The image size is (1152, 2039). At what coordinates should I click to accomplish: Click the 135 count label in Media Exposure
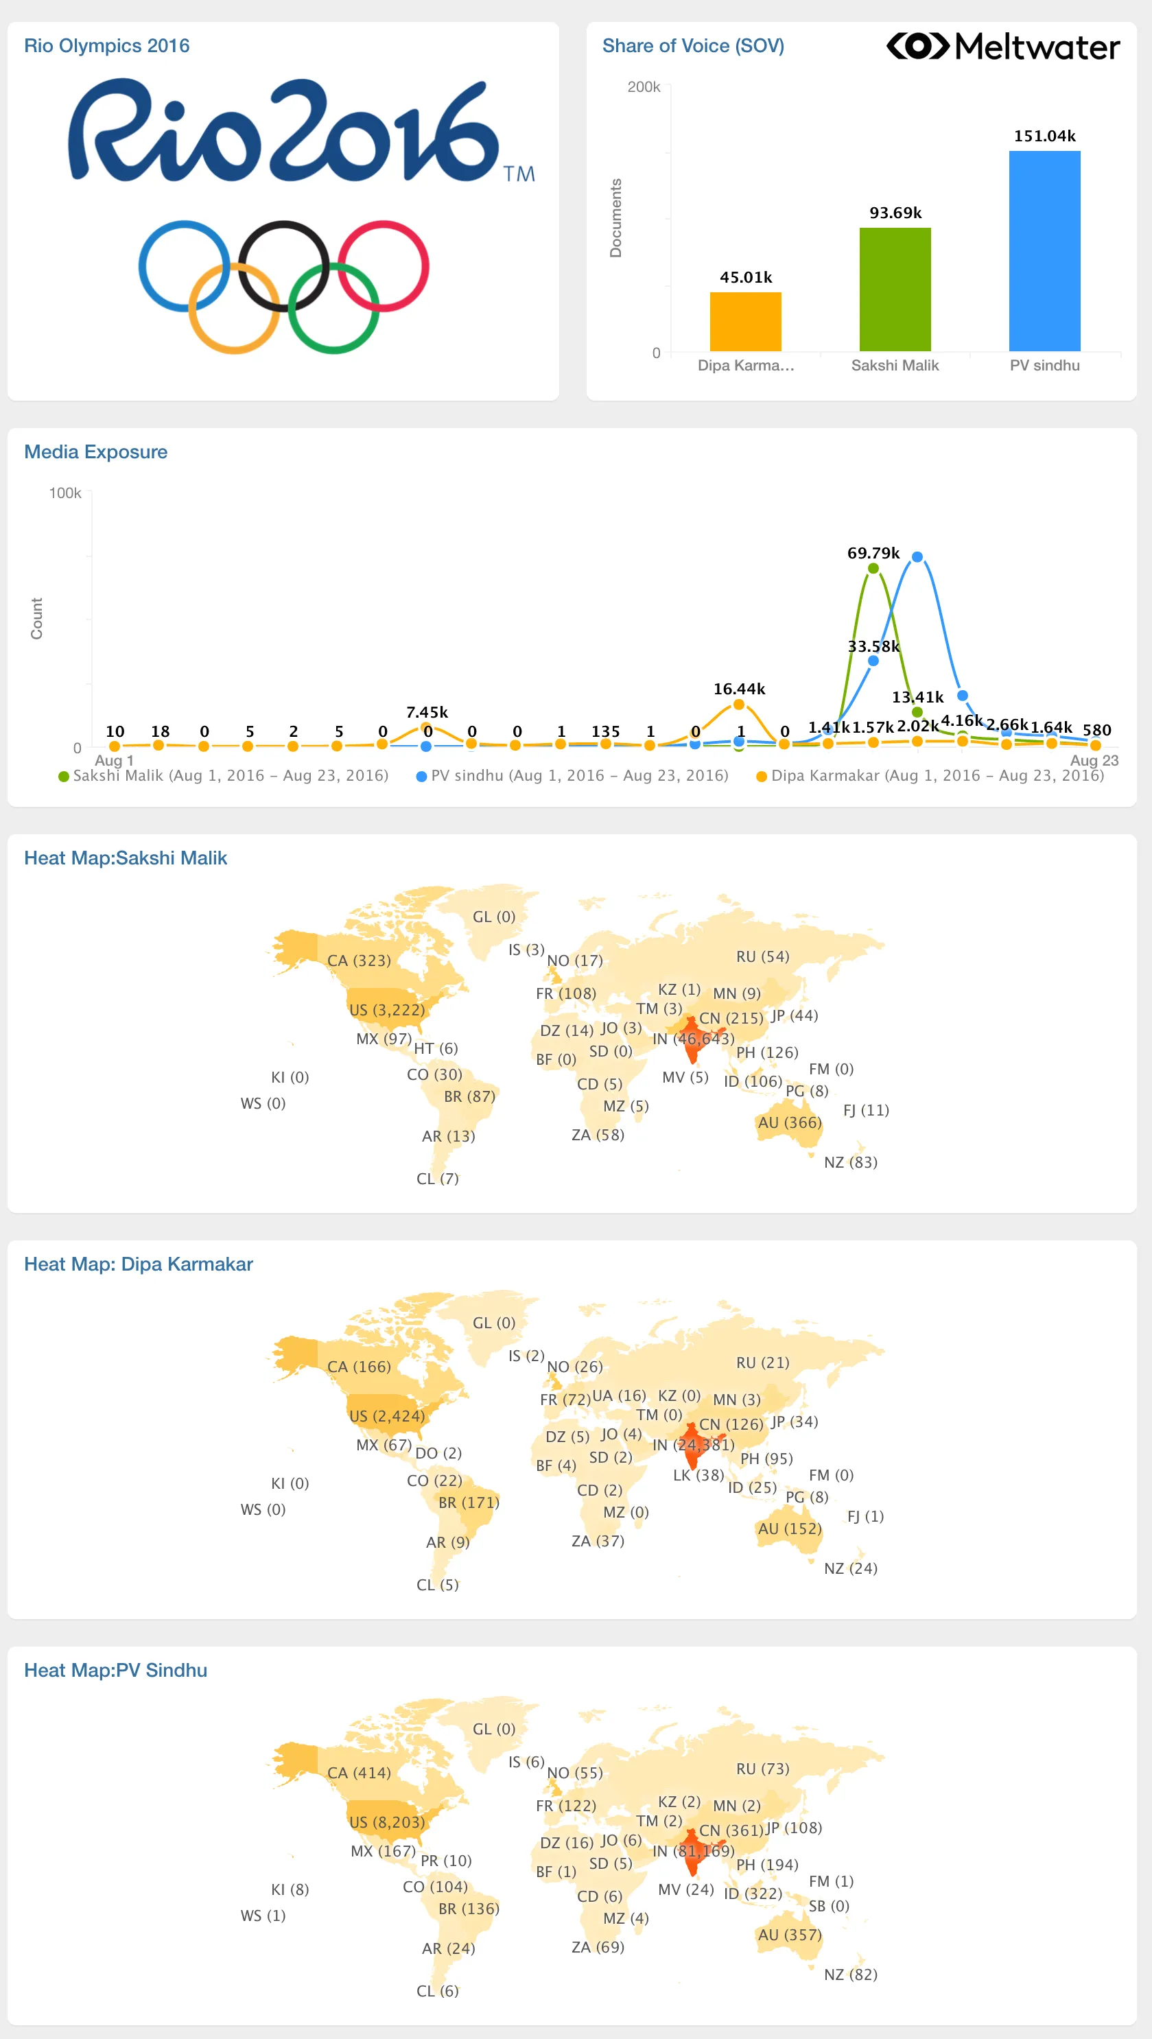(605, 731)
